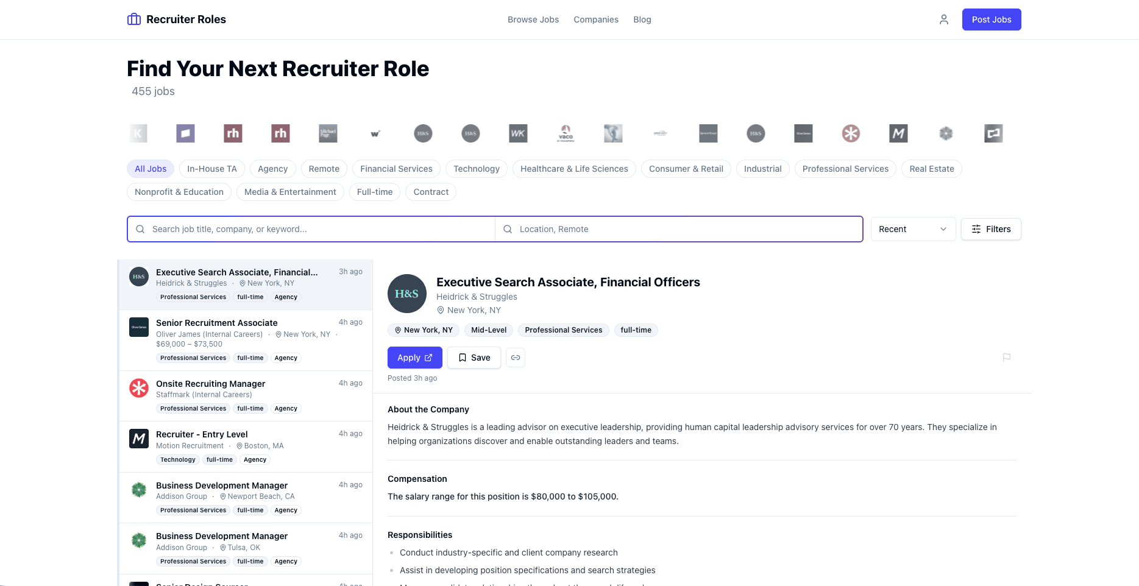The width and height of the screenshot is (1139, 586).
Task: Click the Recruiter Roles briefcase logo
Action: (x=133, y=19)
